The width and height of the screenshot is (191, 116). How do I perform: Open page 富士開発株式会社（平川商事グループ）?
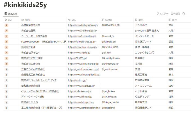42,108
